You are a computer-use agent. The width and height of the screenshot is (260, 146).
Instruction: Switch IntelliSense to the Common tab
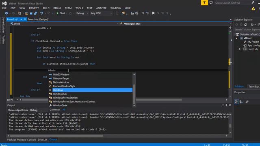55,109
